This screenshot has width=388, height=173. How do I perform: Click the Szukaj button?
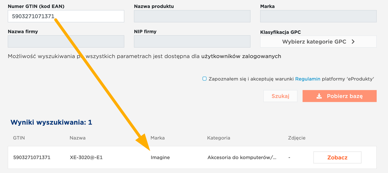point(280,96)
